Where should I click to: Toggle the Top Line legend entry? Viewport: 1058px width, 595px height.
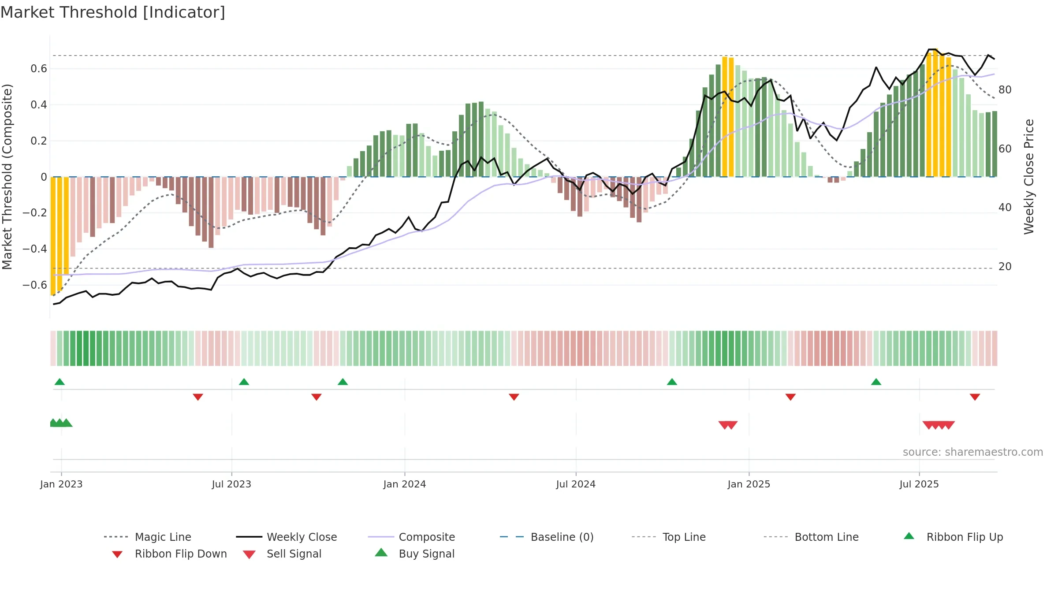pyautogui.click(x=668, y=537)
